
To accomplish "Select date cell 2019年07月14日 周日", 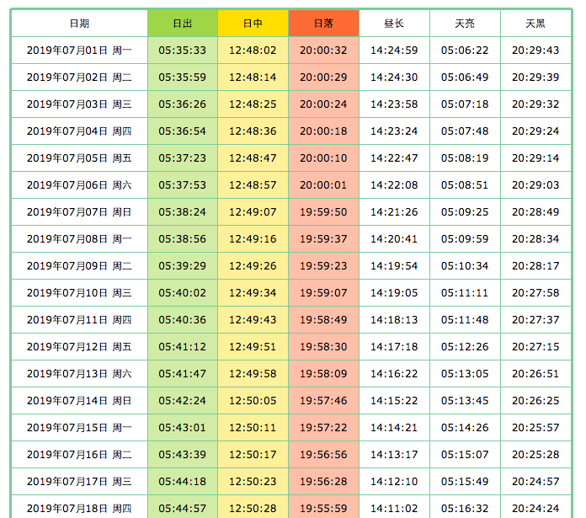I will coord(79,401).
